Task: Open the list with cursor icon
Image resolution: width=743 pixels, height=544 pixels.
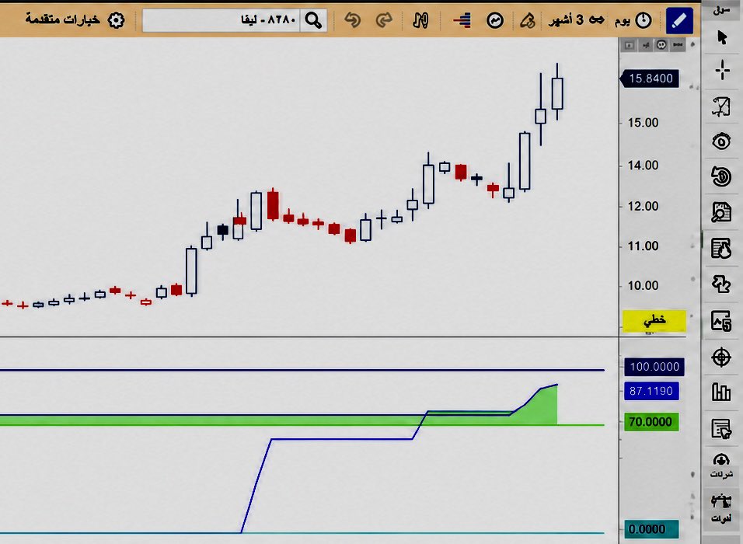Action: pyautogui.click(x=721, y=428)
